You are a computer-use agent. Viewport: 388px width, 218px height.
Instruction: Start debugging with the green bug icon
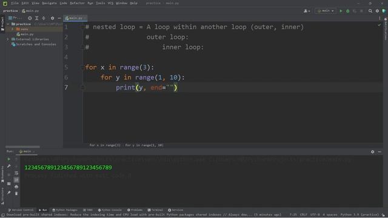pos(347,11)
